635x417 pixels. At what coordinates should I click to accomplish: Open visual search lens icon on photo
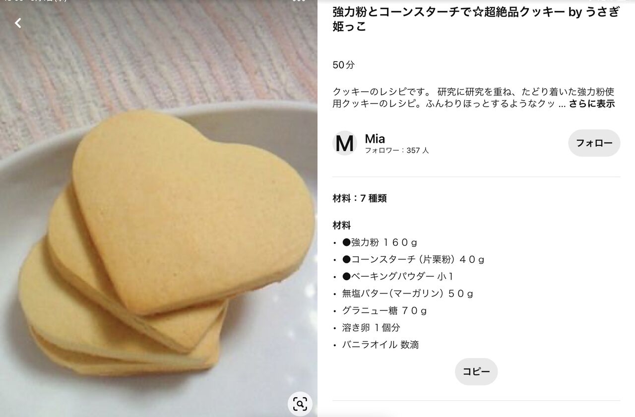pos(300,404)
